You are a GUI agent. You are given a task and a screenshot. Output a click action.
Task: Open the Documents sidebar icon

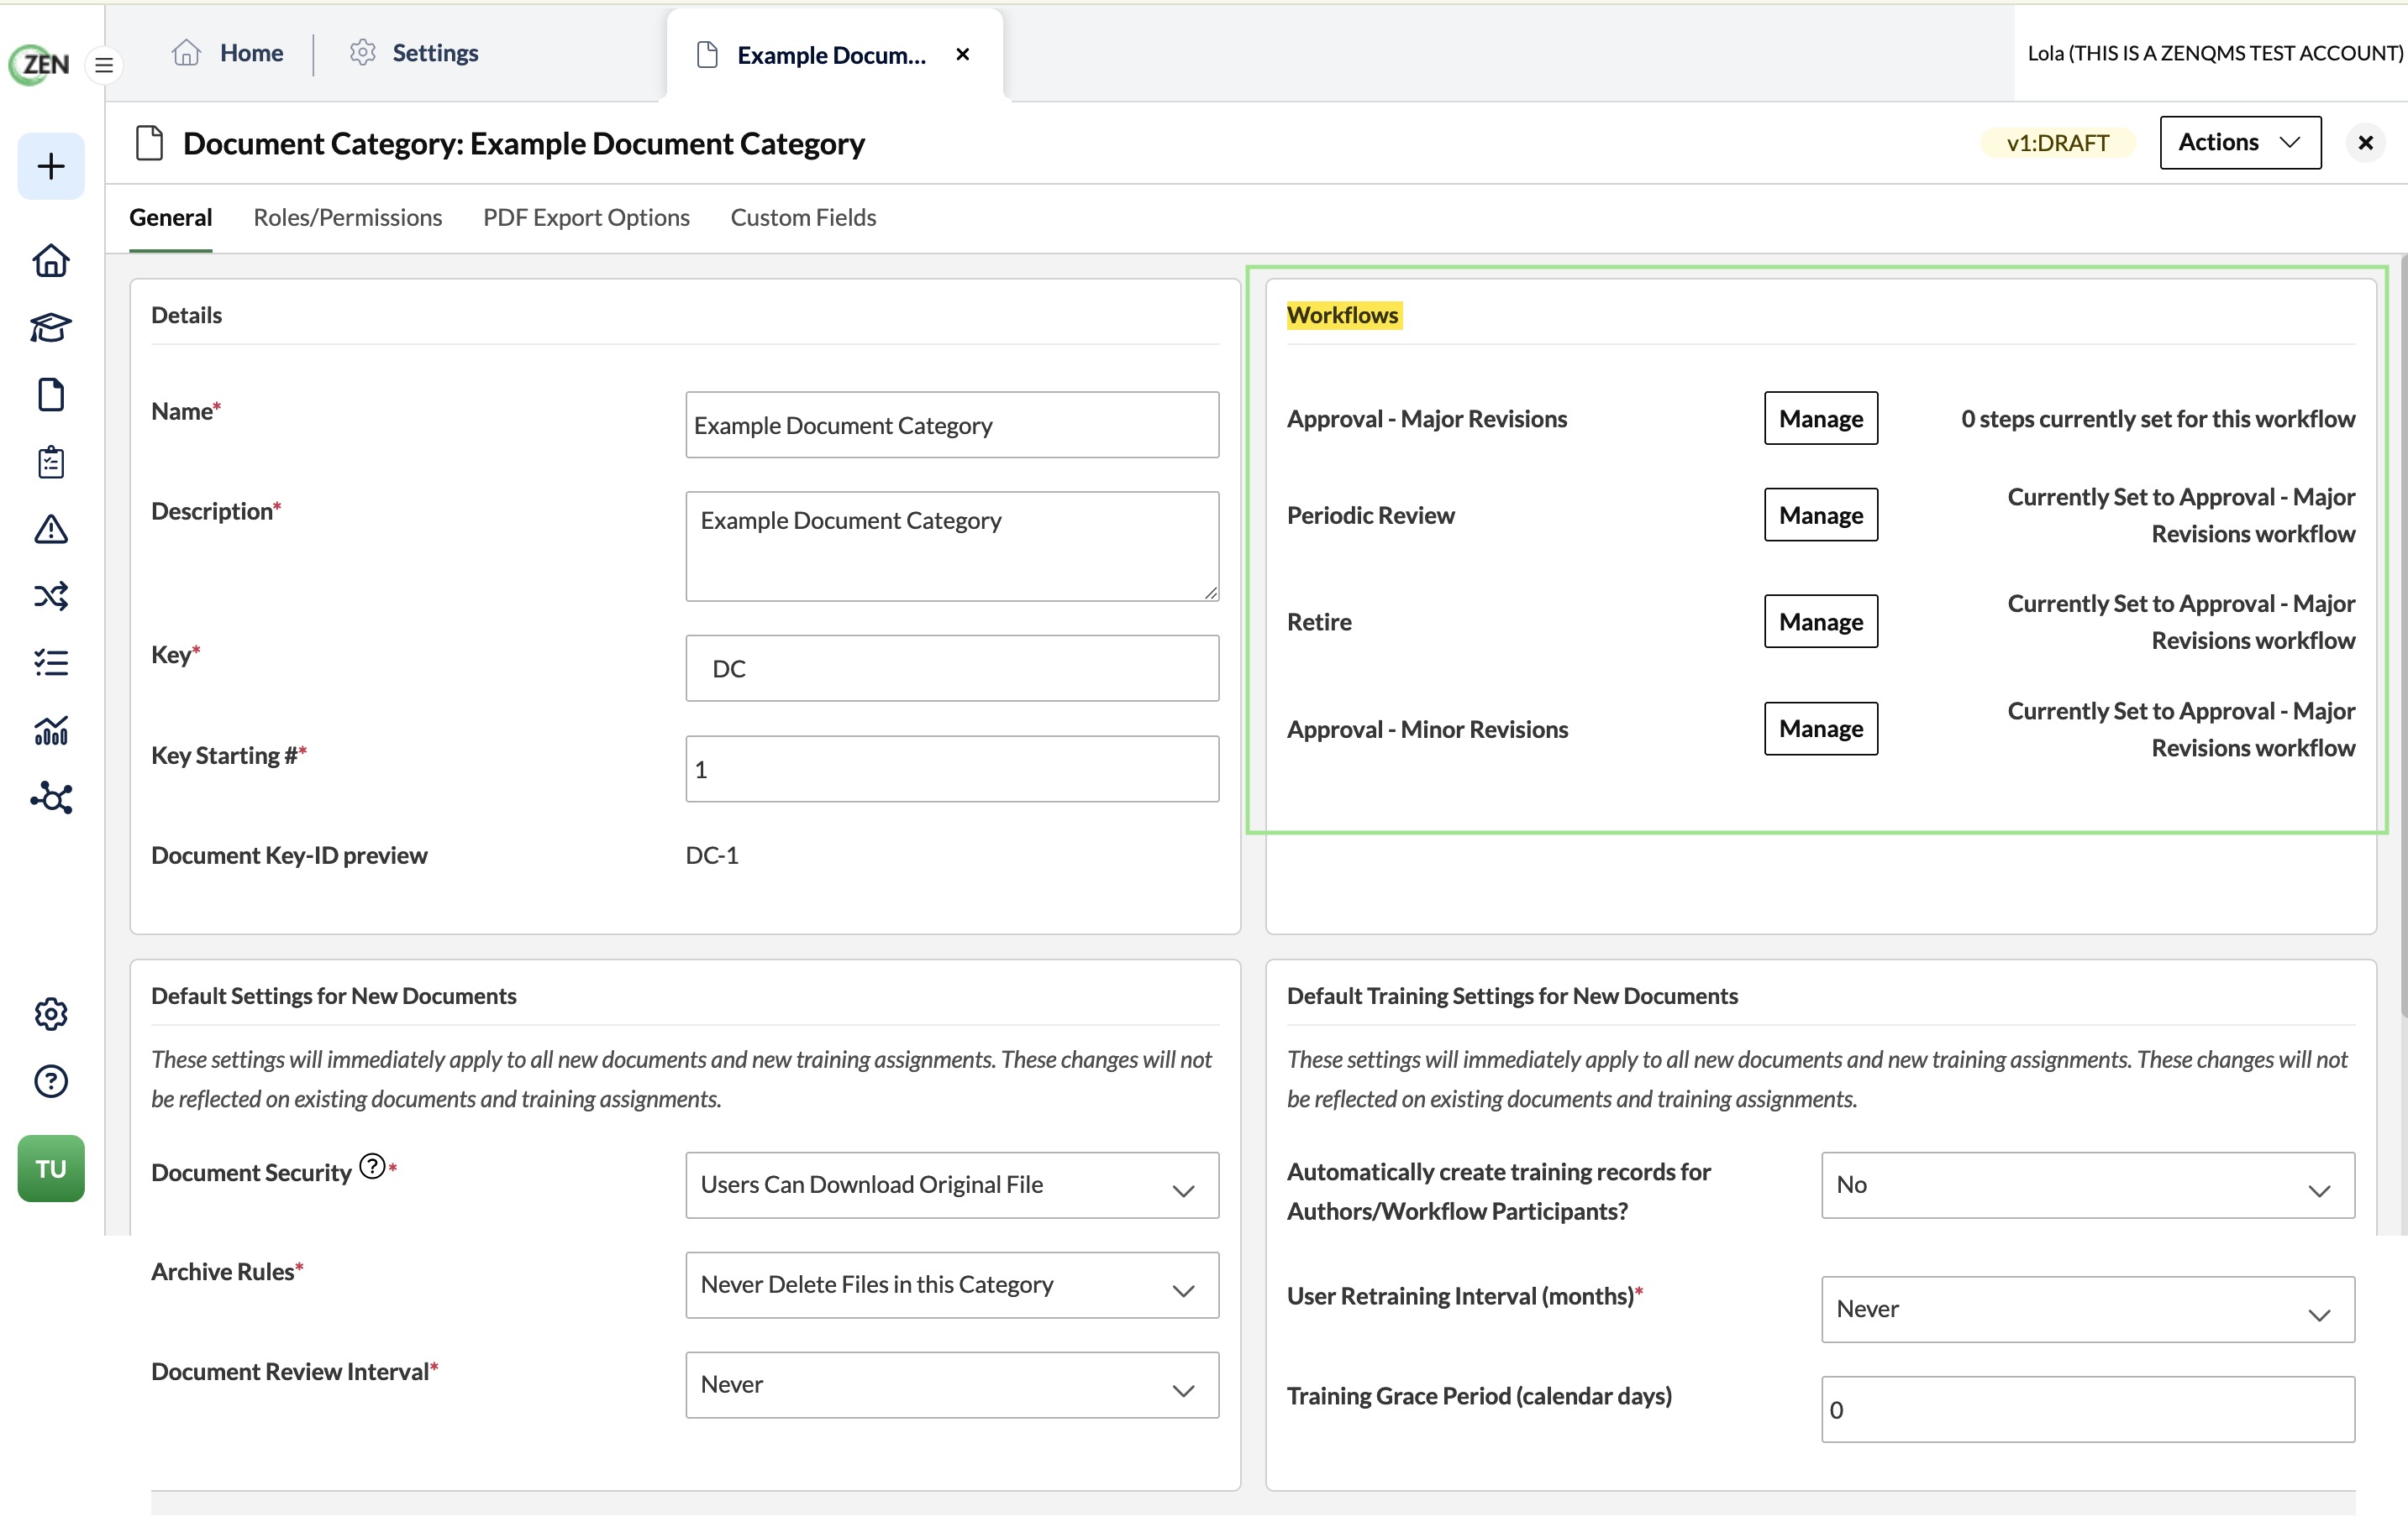pos(51,395)
